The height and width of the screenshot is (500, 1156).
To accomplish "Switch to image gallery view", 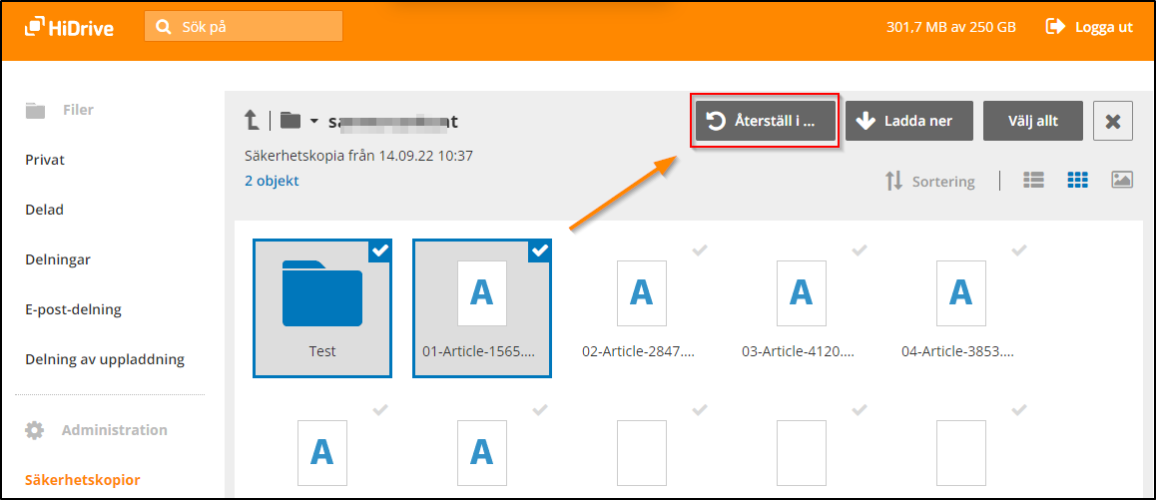I will (x=1121, y=181).
